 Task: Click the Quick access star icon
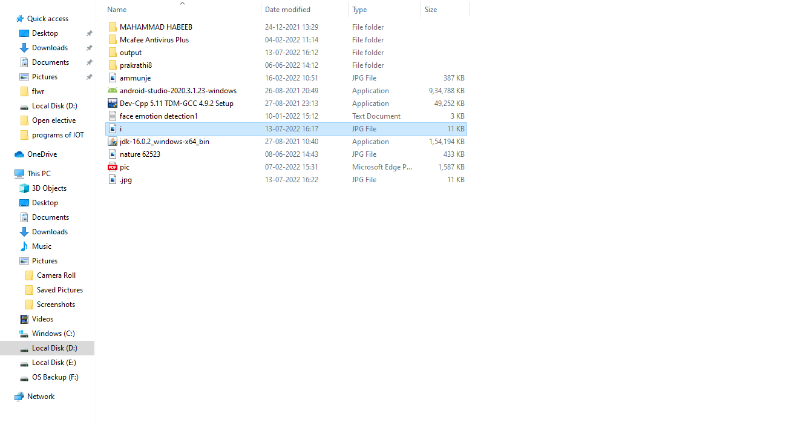(x=19, y=18)
